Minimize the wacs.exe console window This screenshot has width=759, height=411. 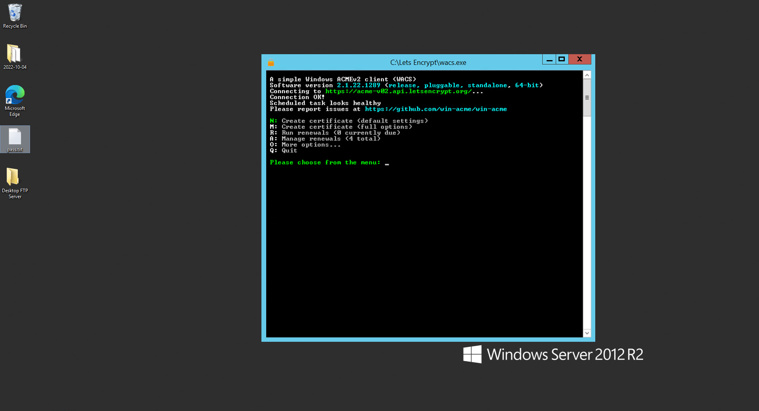coord(549,59)
